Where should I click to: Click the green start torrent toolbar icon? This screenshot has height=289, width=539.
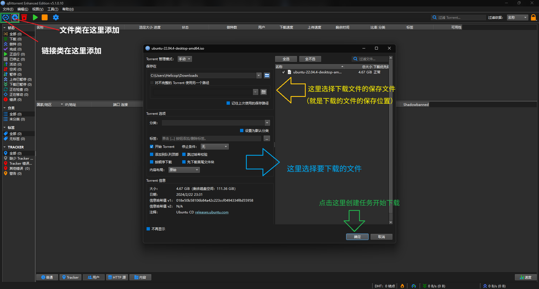click(35, 17)
